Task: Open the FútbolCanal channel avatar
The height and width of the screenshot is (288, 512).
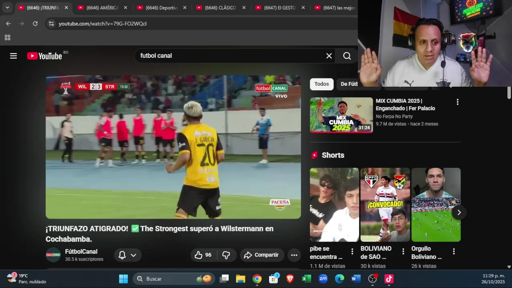Action: [53, 255]
